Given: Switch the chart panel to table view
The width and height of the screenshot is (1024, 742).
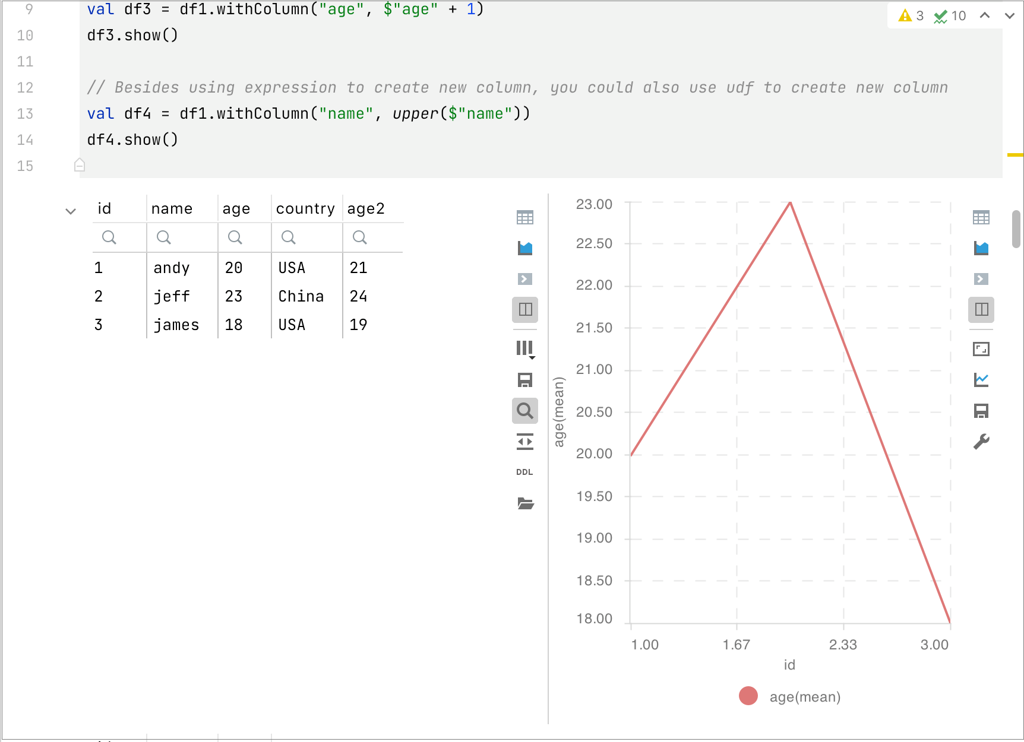Looking at the screenshot, I should click(981, 217).
